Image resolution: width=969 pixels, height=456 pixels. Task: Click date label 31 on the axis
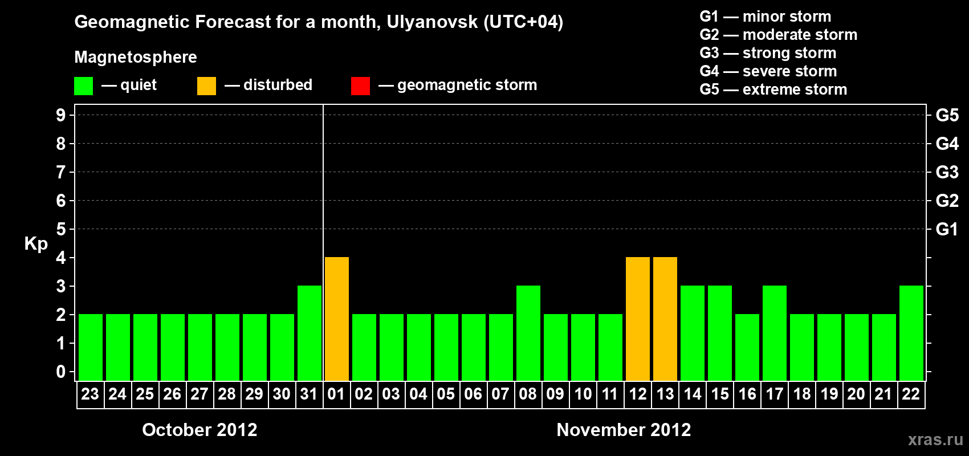click(309, 394)
